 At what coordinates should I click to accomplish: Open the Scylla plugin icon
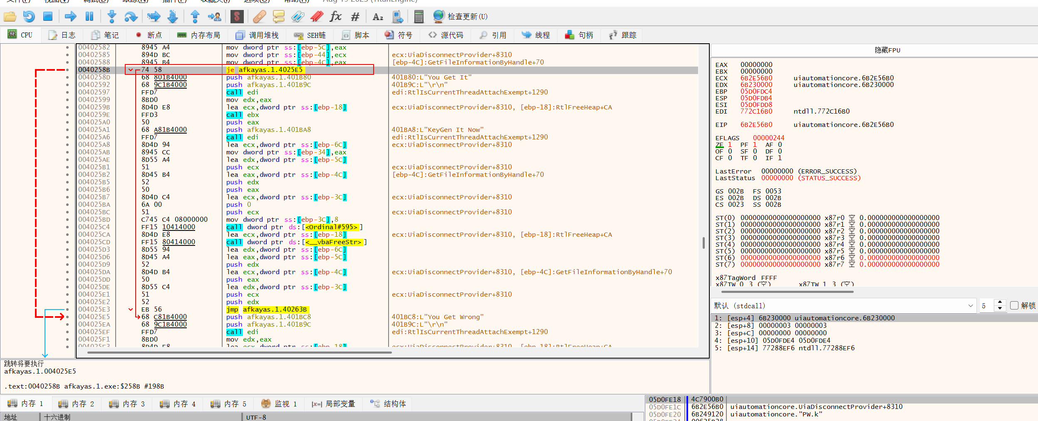[237, 17]
